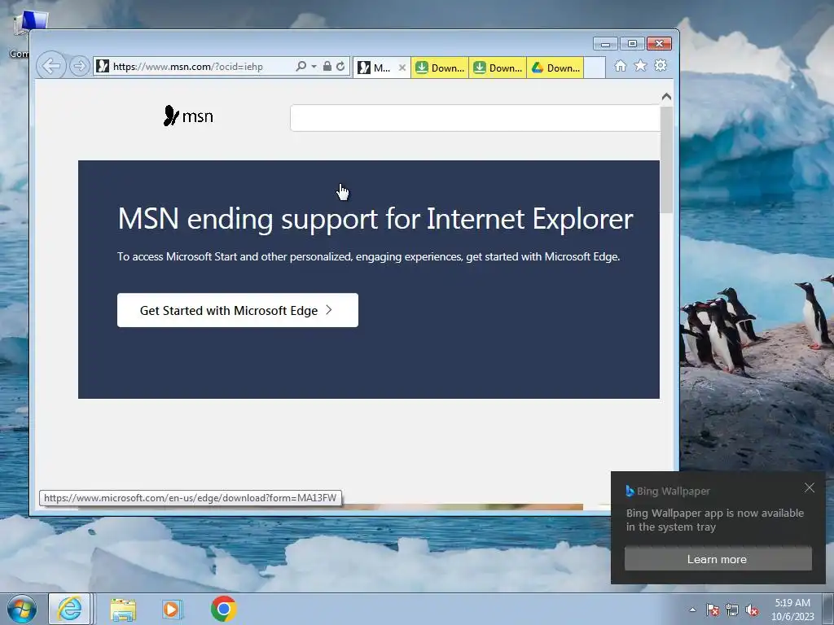The image size is (834, 625).
Task: Go back using the browser back arrow
Action: click(x=51, y=67)
